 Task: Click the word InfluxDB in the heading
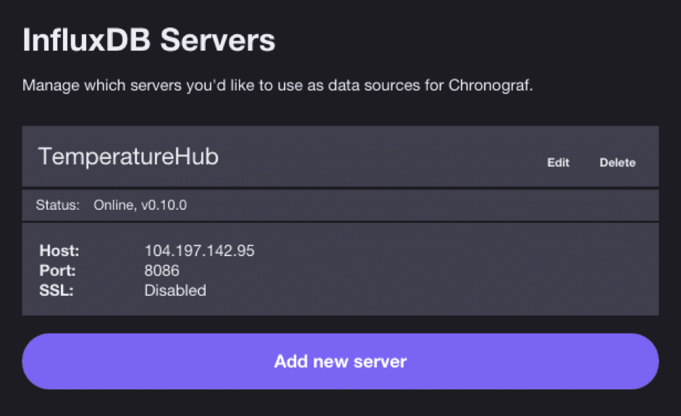pos(87,41)
